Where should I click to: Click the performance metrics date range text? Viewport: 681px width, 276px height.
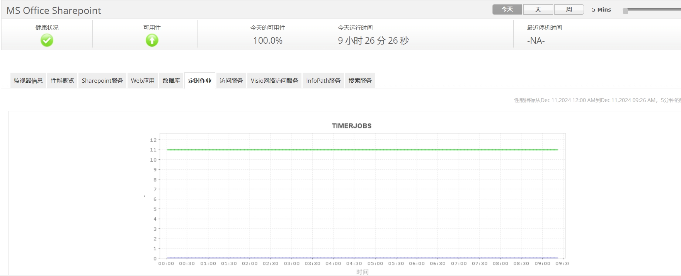tap(597, 100)
